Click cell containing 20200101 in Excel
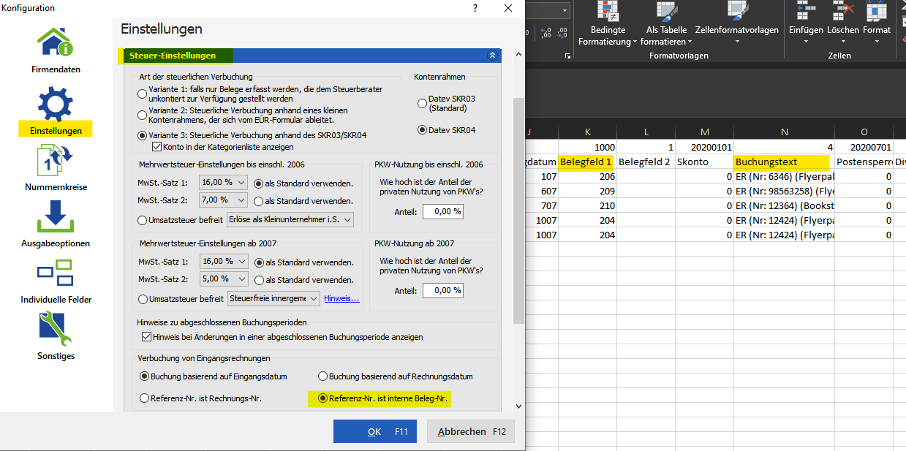This screenshot has height=451, width=906. click(704, 147)
